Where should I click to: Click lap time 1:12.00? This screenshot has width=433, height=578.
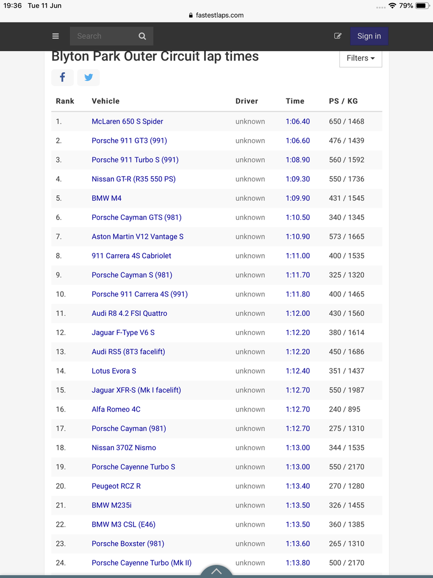298,313
